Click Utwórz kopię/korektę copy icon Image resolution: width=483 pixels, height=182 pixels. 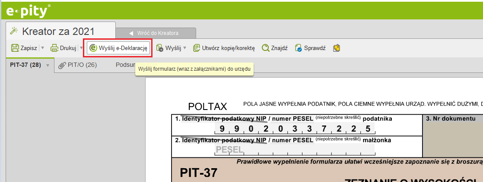pos(197,48)
